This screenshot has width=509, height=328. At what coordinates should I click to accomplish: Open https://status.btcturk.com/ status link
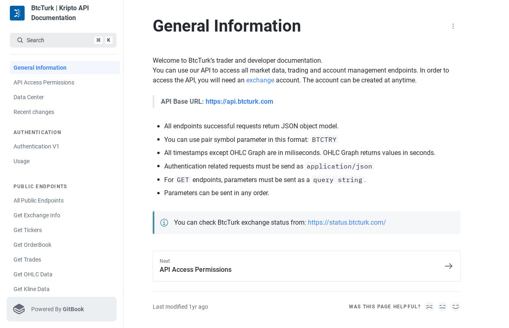tap(347, 223)
